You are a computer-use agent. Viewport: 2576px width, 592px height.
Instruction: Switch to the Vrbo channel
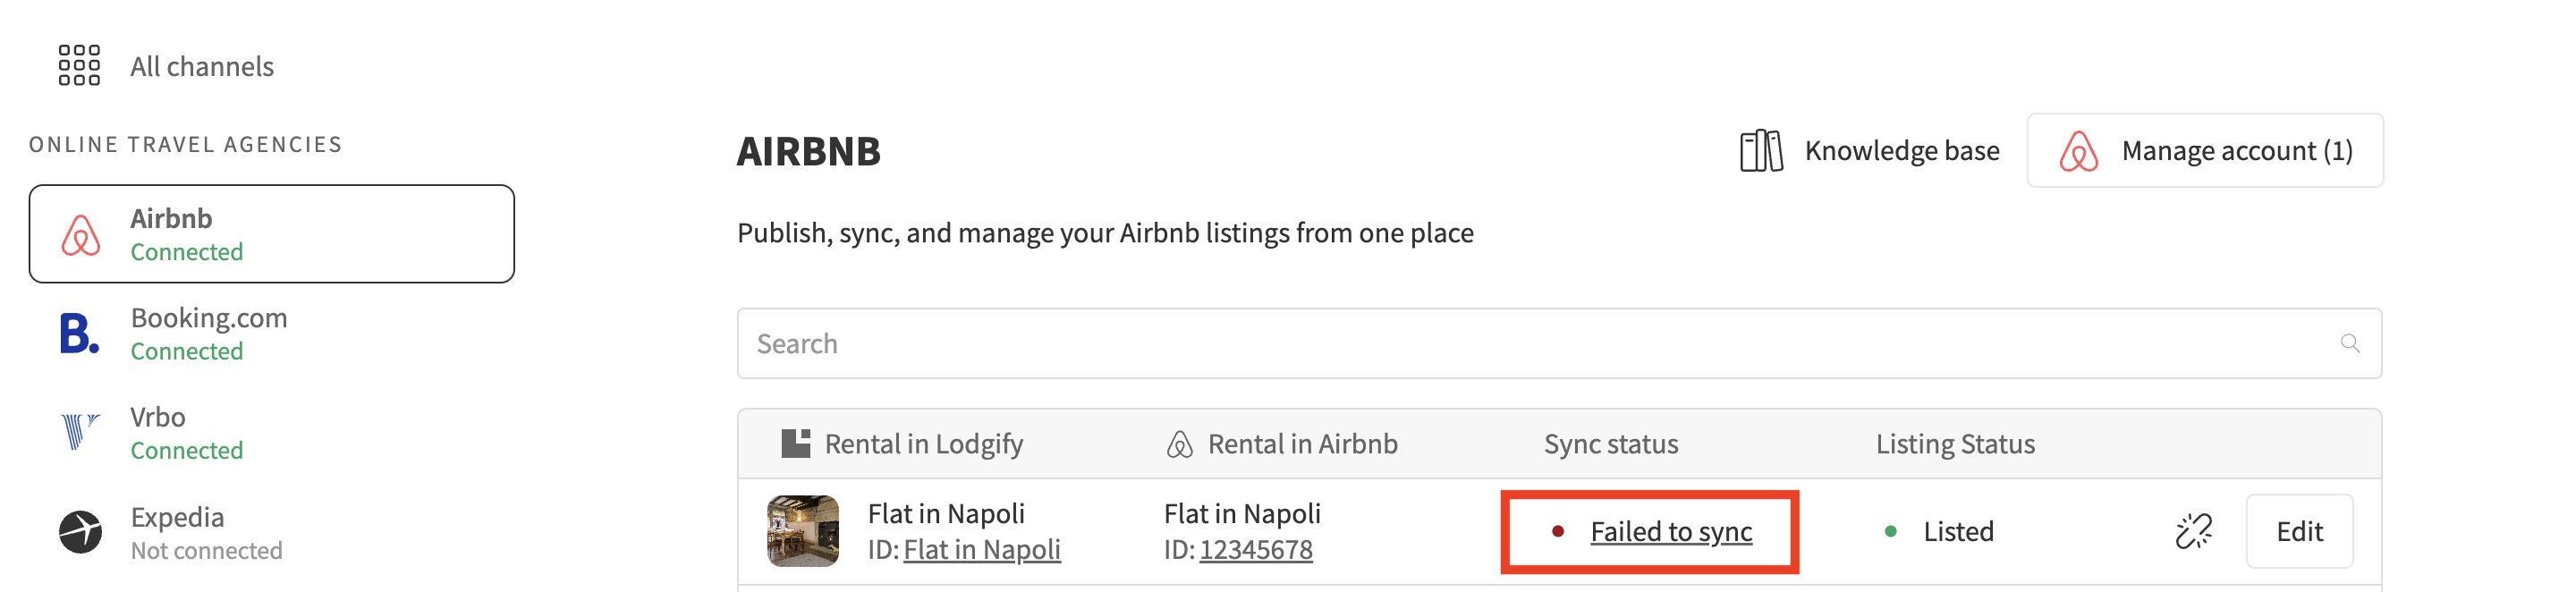(187, 432)
